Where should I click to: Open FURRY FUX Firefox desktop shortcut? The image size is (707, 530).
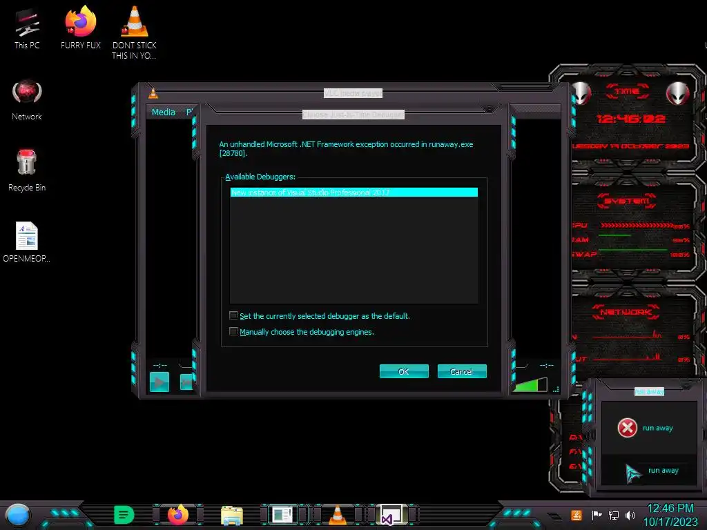[81, 28]
